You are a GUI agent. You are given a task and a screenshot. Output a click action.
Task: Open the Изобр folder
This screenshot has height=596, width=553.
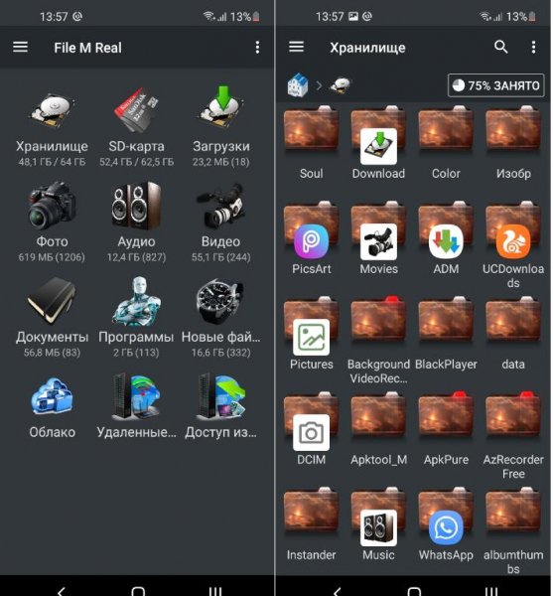click(x=513, y=131)
